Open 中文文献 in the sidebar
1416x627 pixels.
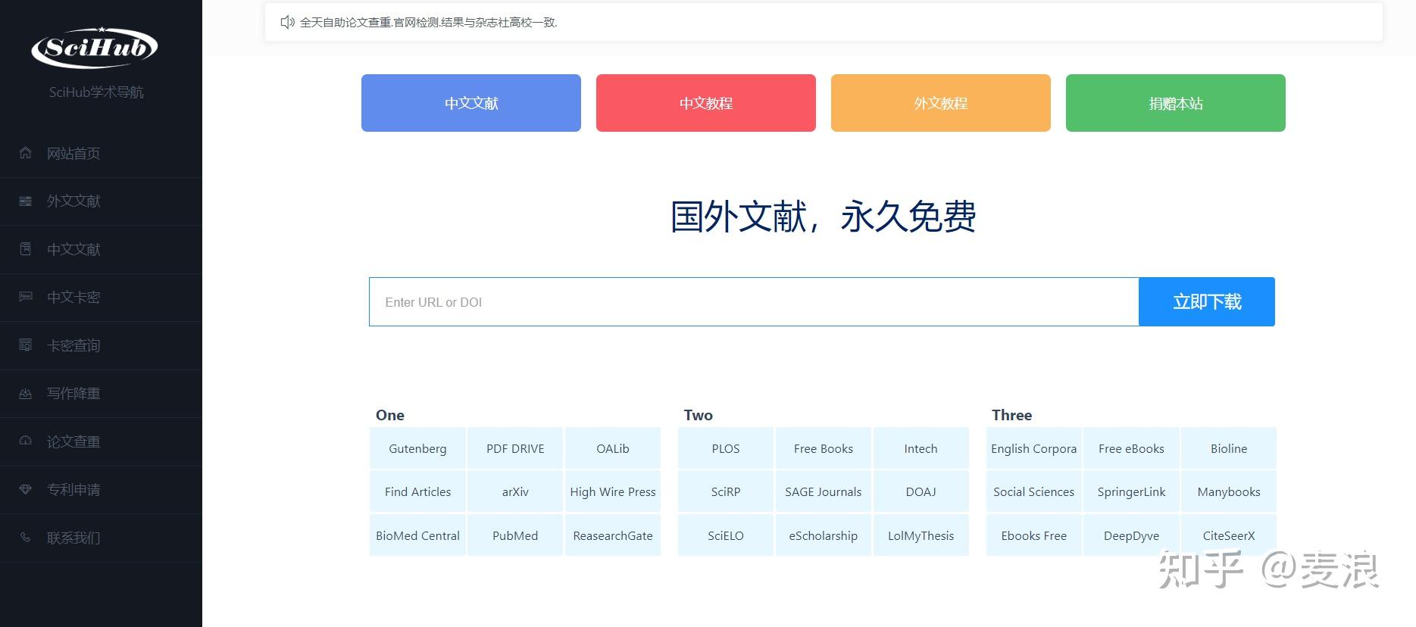tap(101, 250)
